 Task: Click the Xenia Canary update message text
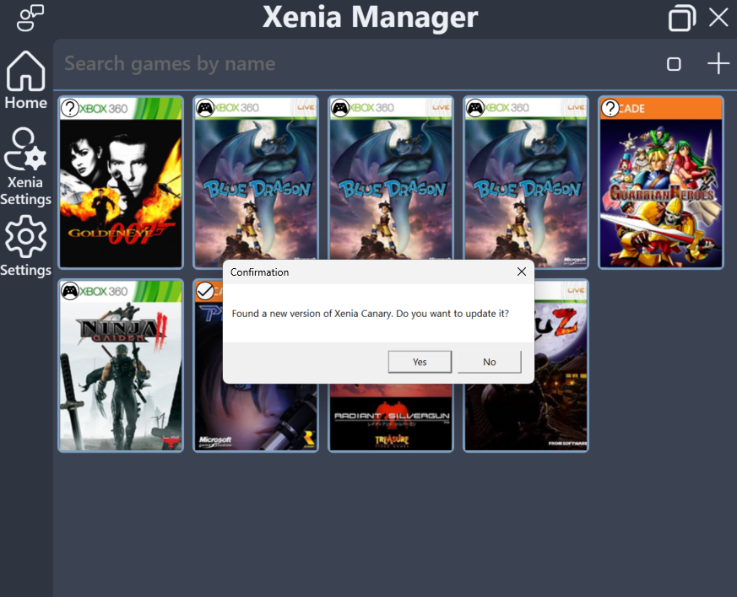point(371,314)
